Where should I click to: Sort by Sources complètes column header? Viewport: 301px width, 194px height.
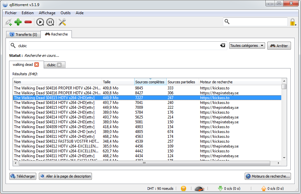click(150, 82)
